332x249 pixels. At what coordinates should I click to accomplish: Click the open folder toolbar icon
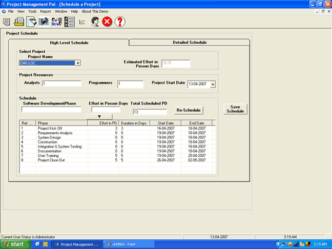click(x=19, y=22)
